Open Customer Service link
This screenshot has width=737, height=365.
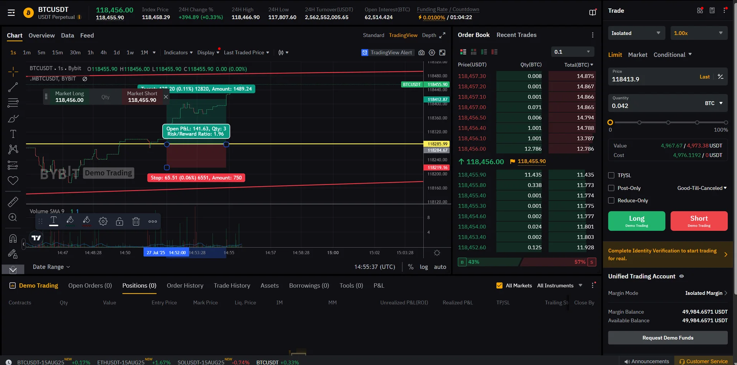pos(703,362)
